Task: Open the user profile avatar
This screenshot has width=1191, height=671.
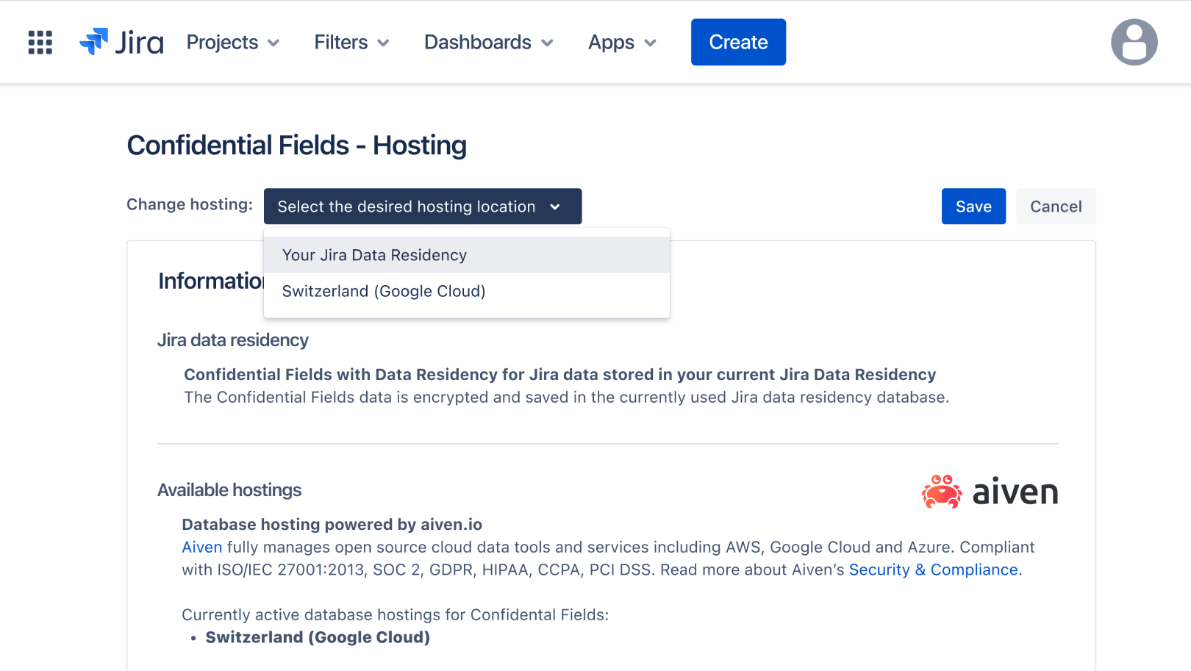Action: 1134,42
